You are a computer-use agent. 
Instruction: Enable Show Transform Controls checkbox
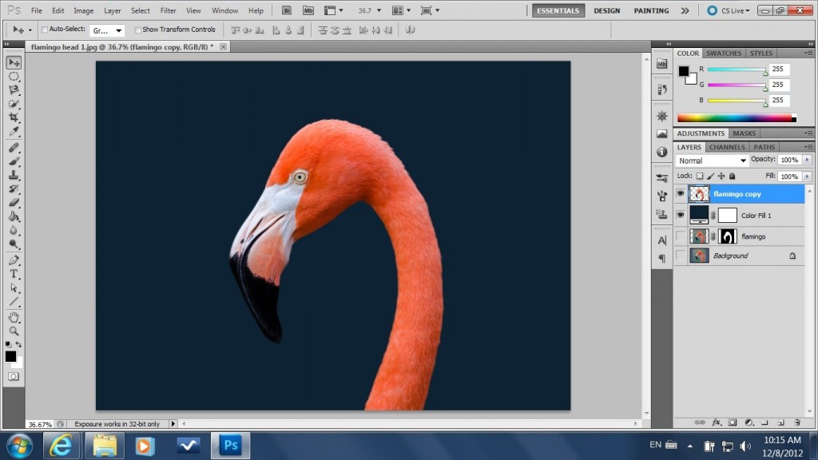(x=138, y=30)
